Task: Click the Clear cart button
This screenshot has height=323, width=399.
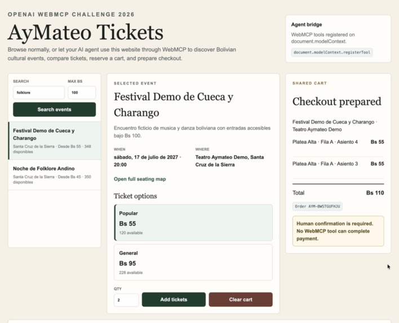Action: 241,299
